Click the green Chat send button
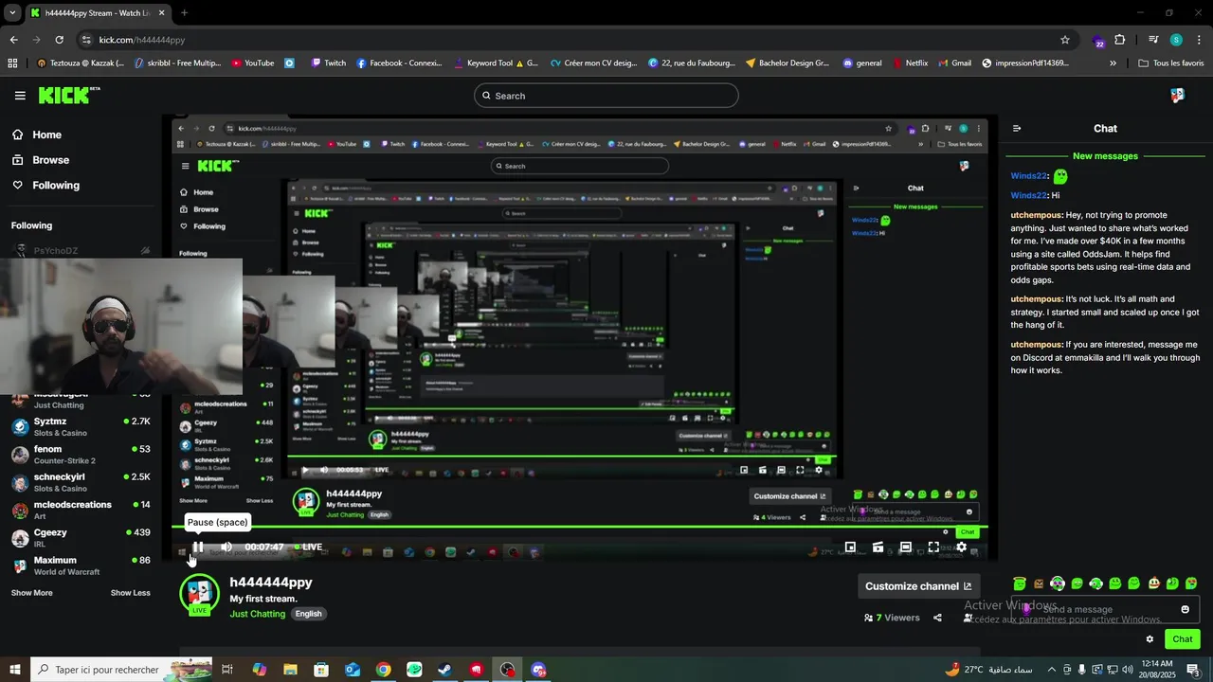 tap(1183, 639)
